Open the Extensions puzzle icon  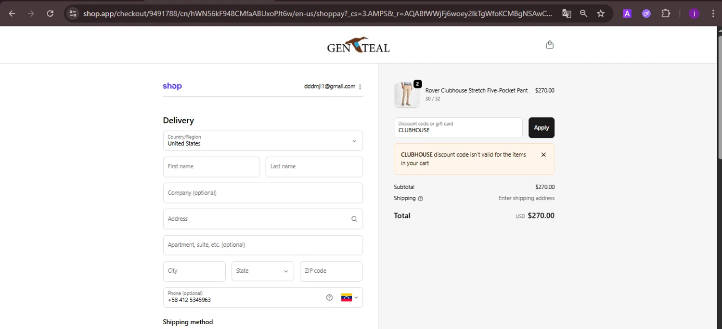pos(666,13)
